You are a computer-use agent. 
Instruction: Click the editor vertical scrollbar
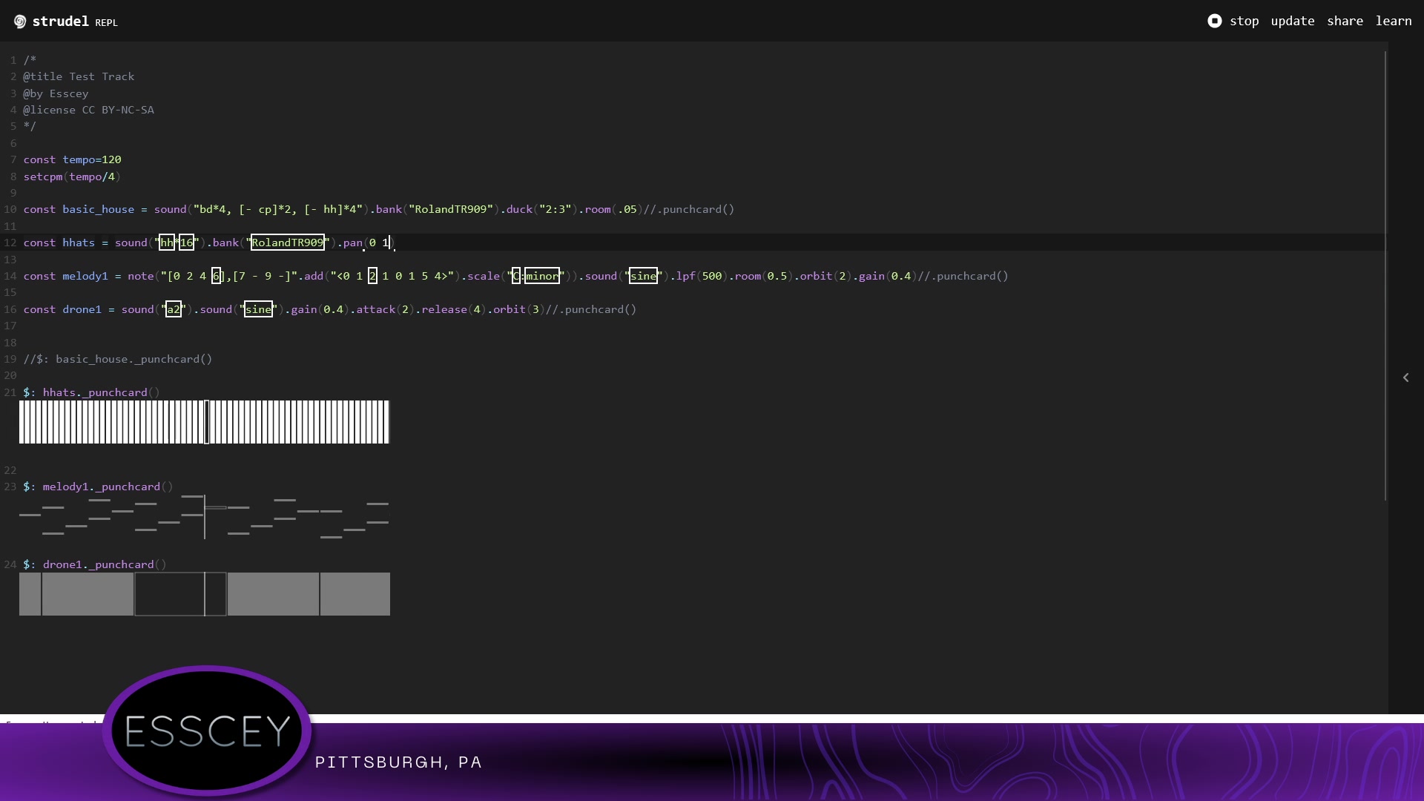(1385, 274)
